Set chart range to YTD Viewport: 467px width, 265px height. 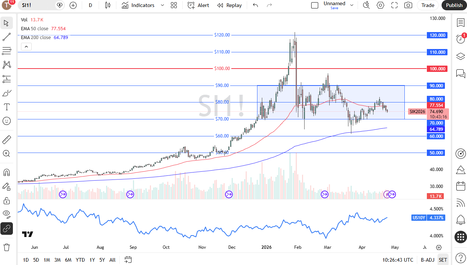tap(80, 260)
